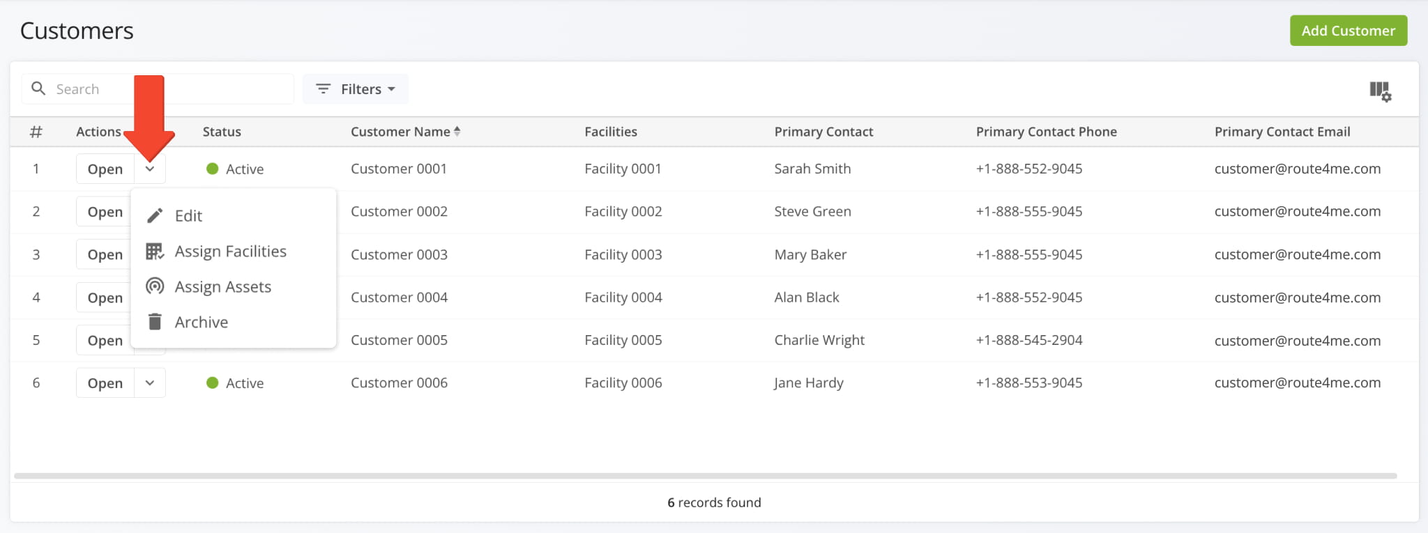Select the Customer 0003 name cell
The height and width of the screenshot is (533, 1428).
click(399, 254)
